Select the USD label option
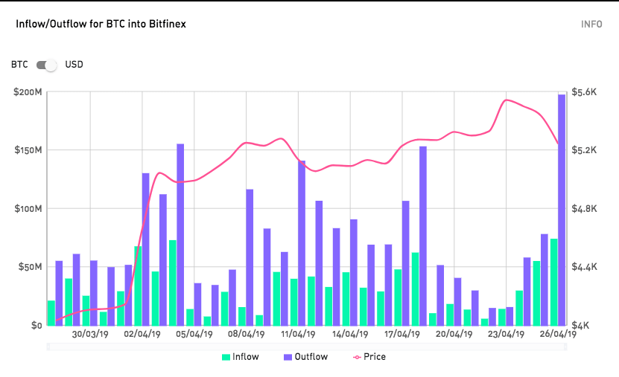The height and width of the screenshot is (377, 619). tap(74, 65)
